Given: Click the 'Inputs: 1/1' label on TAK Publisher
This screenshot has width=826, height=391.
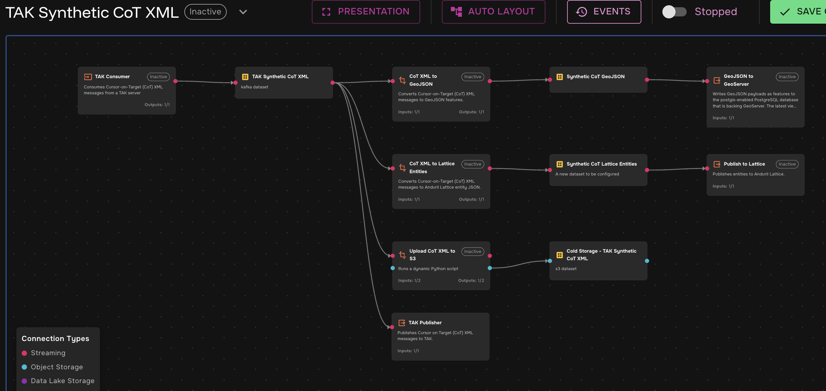Looking at the screenshot, I should [408, 351].
